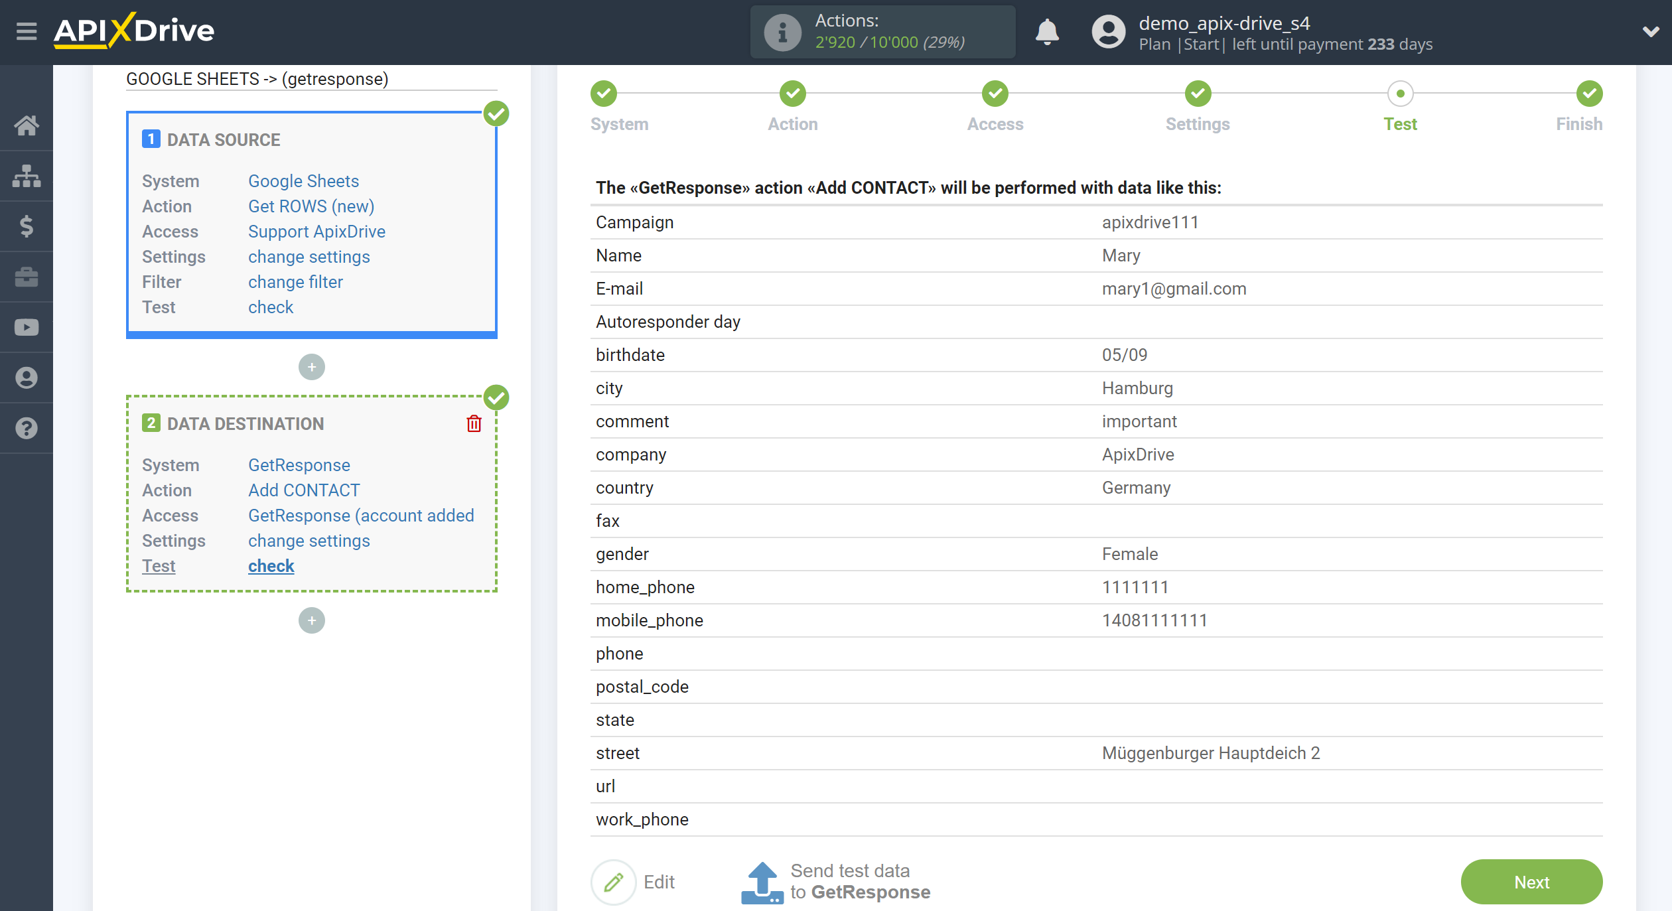1672x911 pixels.
Task: Expand the account dropdown chevron
Action: (1650, 31)
